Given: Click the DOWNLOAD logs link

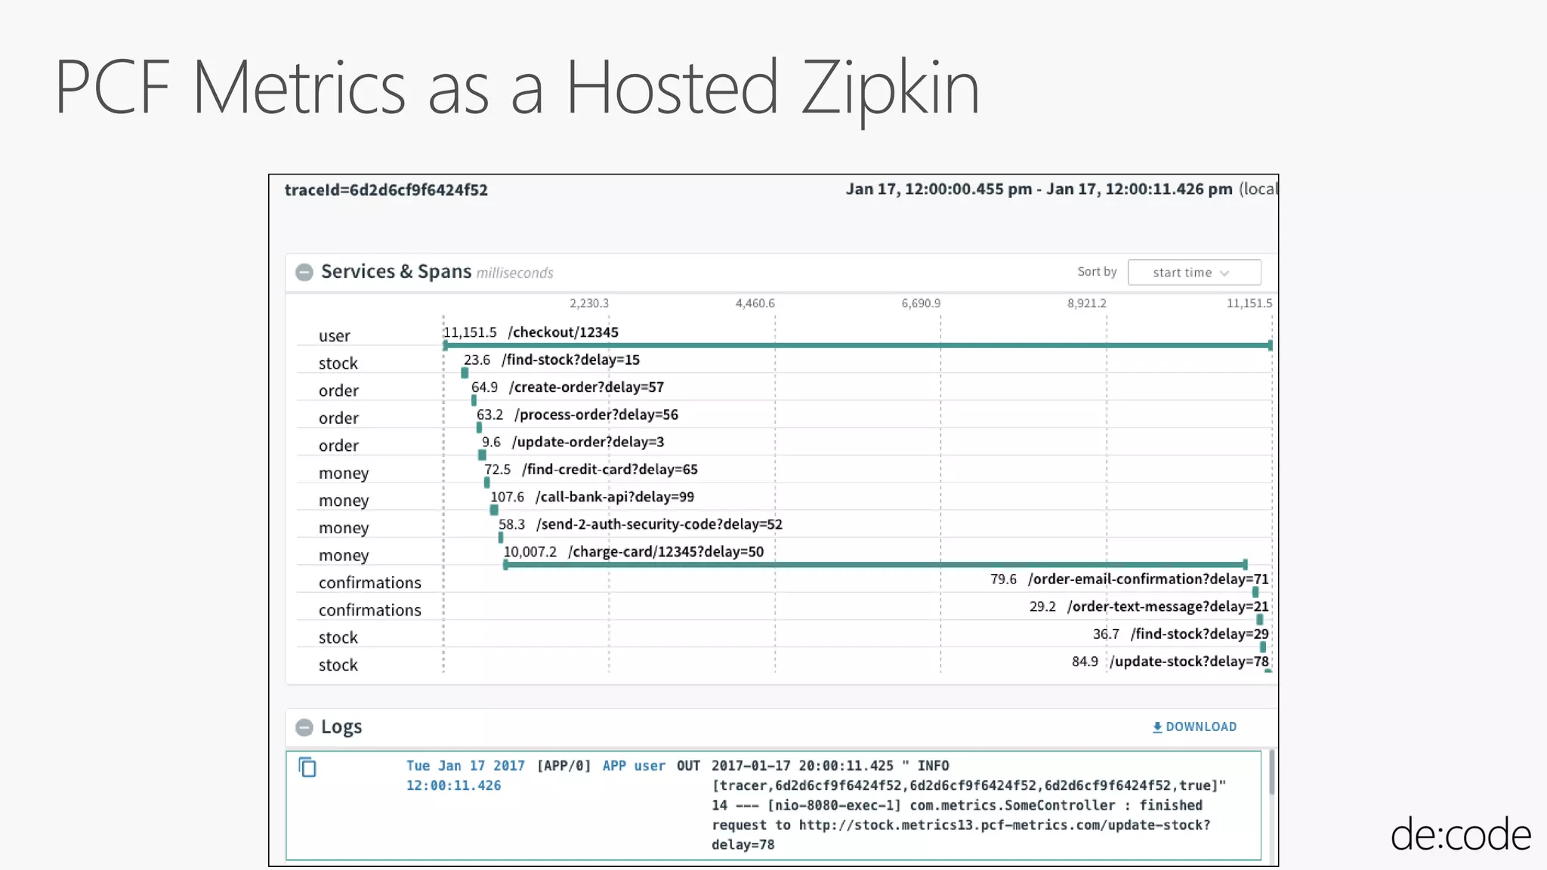Looking at the screenshot, I should tap(1200, 727).
